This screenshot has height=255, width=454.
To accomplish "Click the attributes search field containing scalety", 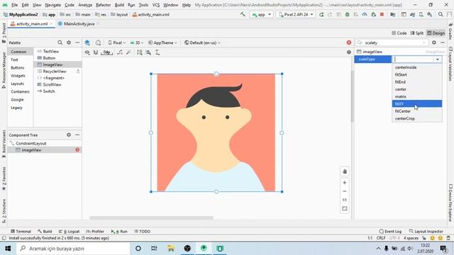I will click(392, 42).
